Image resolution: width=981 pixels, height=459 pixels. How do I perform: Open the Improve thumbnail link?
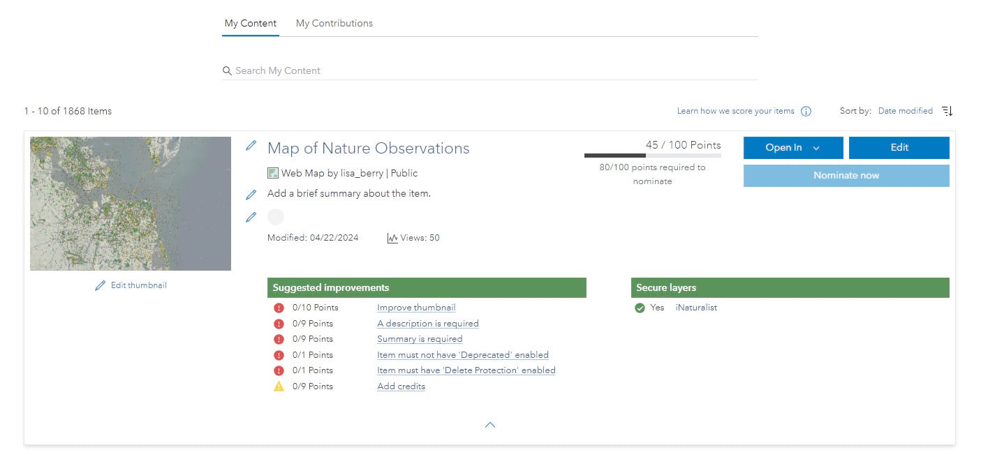pos(416,308)
